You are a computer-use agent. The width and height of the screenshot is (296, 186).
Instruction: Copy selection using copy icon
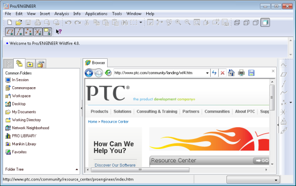96,23
